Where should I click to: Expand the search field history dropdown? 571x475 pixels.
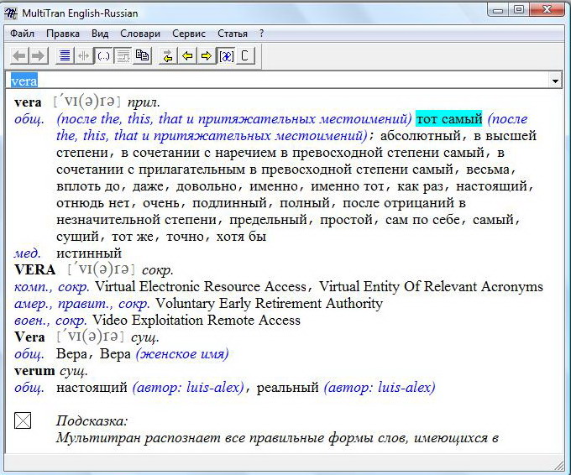coord(555,81)
